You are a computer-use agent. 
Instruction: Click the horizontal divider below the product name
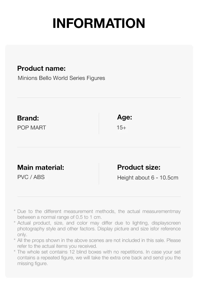99,98
